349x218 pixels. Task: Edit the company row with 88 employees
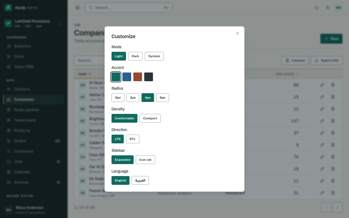tap(322, 85)
